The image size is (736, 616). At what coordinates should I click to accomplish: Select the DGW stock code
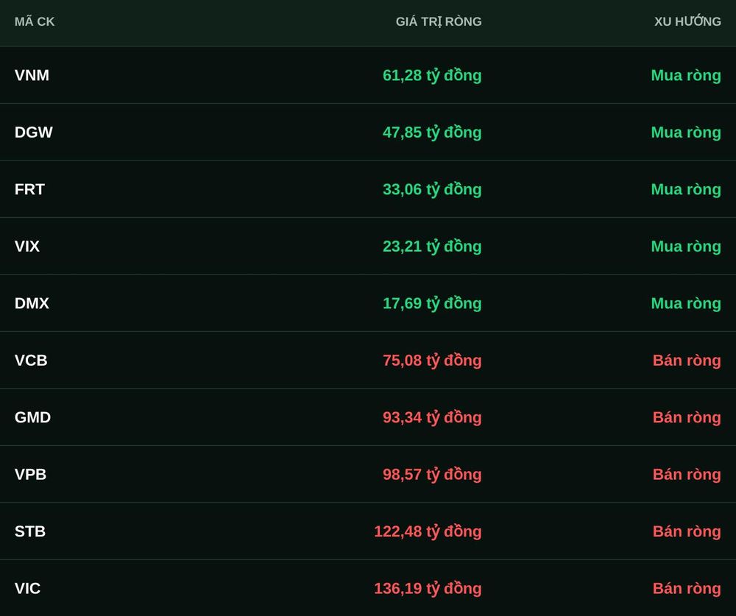click(x=33, y=132)
